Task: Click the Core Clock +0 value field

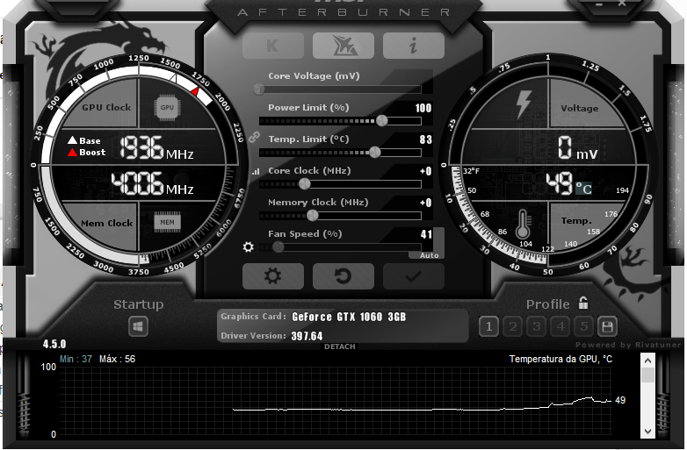Action: [425, 171]
